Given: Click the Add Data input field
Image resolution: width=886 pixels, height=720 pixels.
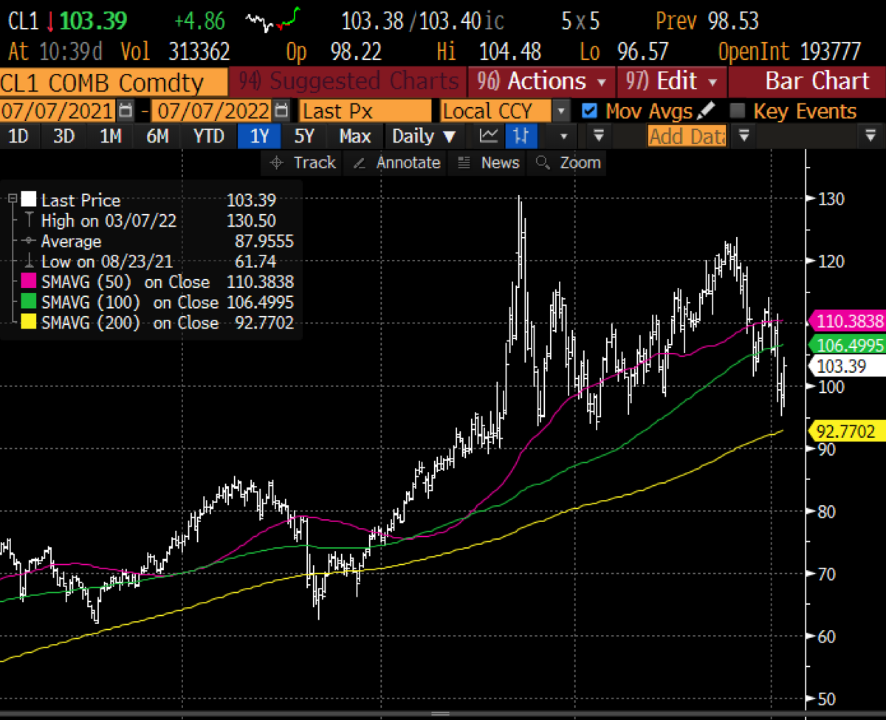Looking at the screenshot, I should click(x=687, y=136).
